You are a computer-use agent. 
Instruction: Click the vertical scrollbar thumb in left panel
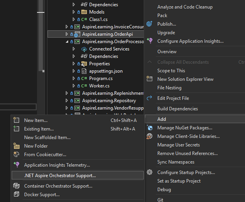pyautogui.click(x=41, y=36)
